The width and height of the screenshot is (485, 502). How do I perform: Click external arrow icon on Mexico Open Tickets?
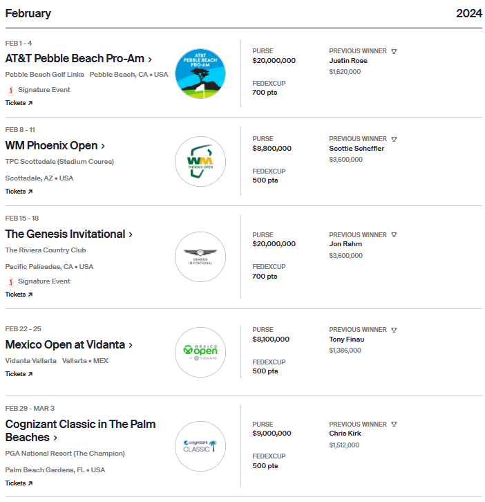tap(30, 374)
